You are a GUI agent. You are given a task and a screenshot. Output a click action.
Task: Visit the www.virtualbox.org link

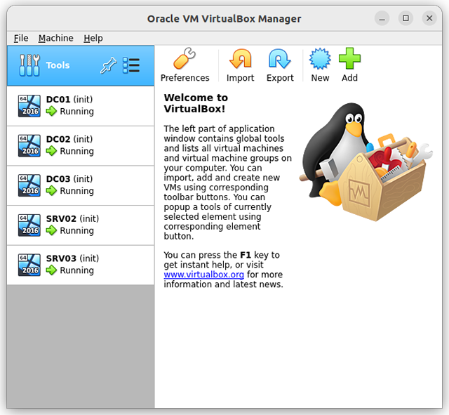(204, 275)
